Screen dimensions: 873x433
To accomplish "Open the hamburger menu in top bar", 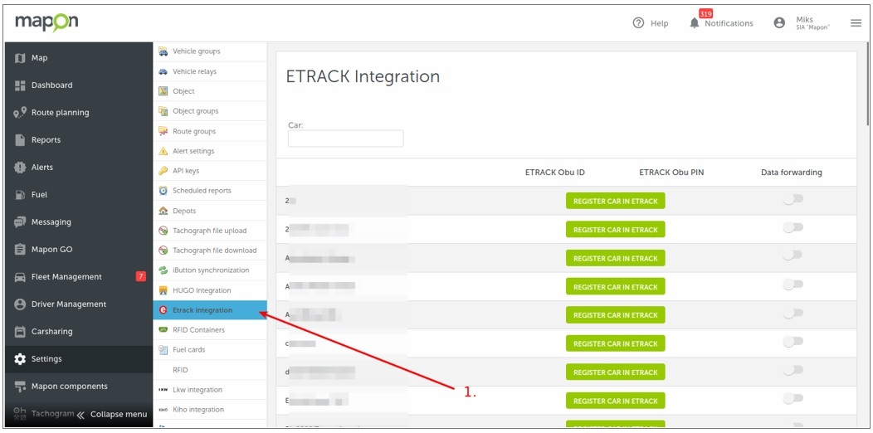I will (x=856, y=23).
